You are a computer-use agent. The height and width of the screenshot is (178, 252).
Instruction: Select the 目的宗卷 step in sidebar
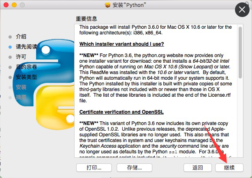[26, 67]
